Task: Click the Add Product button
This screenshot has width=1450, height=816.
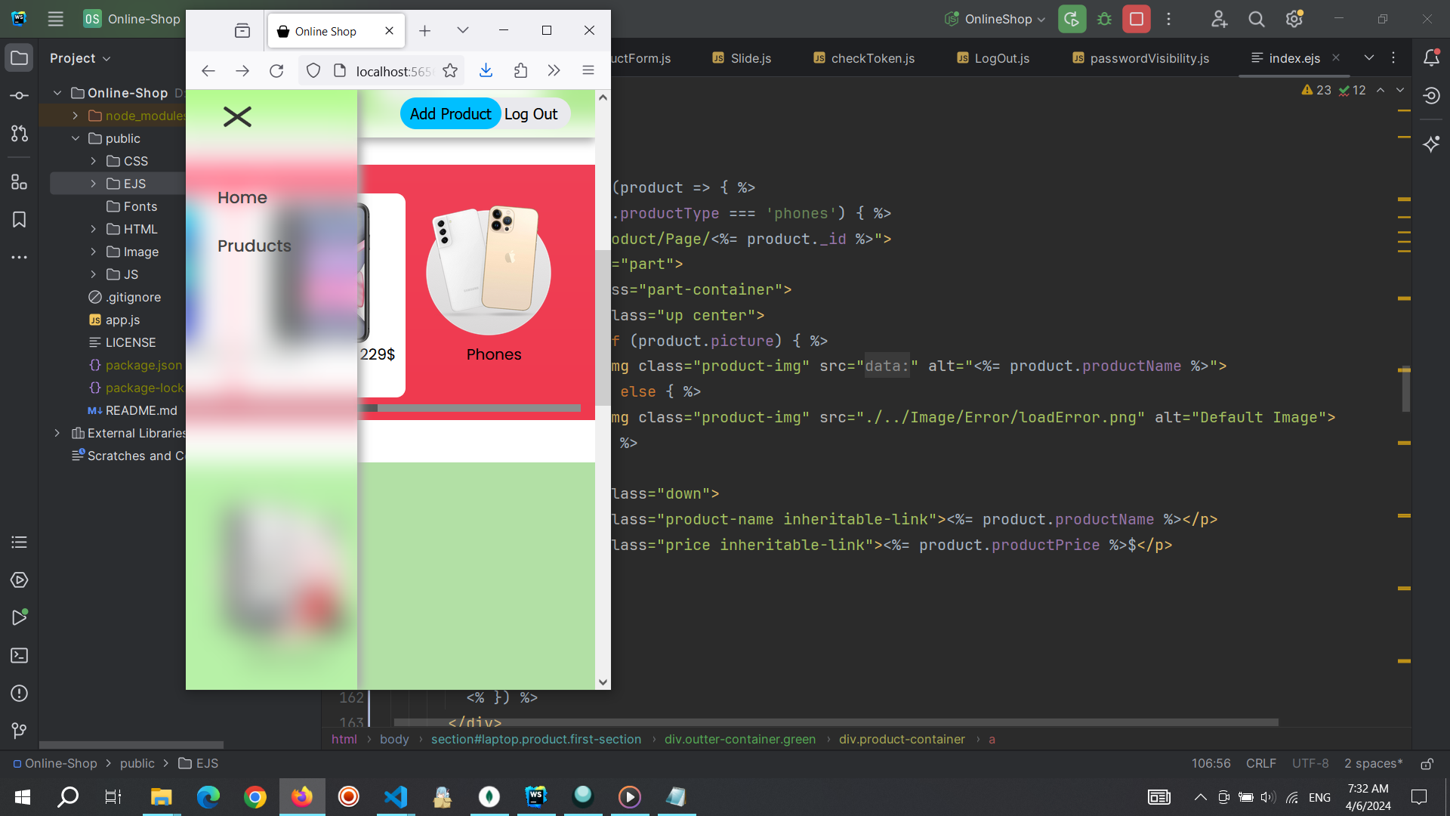Action: [450, 114]
